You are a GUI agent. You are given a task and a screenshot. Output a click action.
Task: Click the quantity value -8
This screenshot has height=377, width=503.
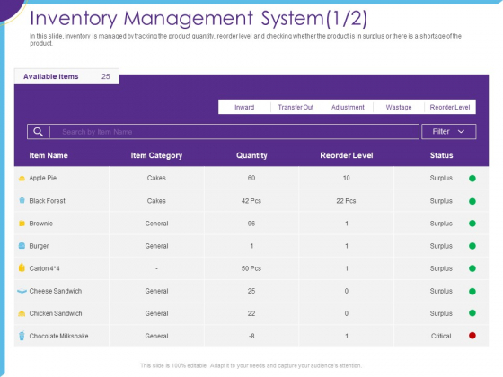click(251, 336)
